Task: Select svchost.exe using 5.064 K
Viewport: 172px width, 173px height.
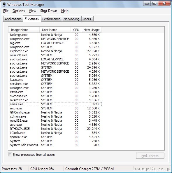Action: [55, 76]
